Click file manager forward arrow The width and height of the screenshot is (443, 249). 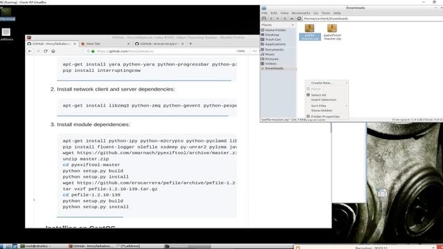tap(284, 19)
